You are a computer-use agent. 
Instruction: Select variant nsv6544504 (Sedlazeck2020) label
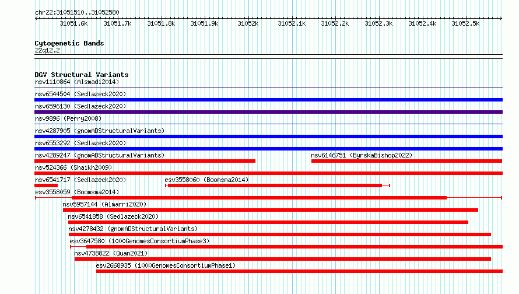(x=80, y=94)
